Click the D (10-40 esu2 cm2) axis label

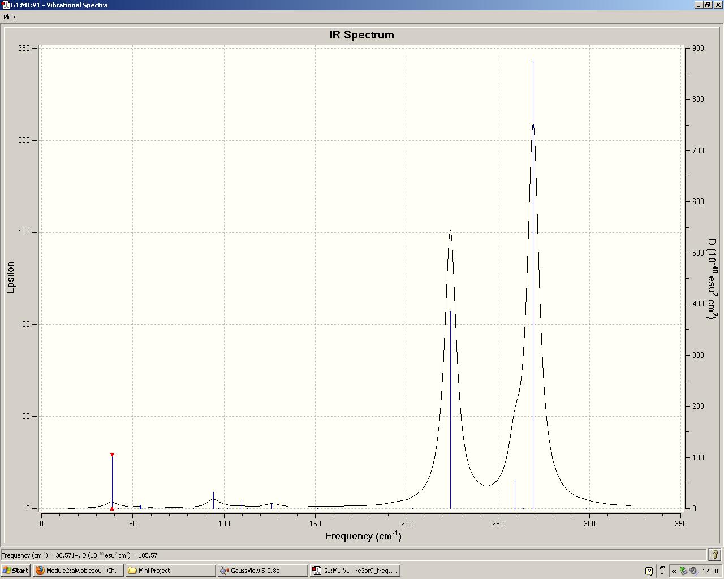pos(713,279)
